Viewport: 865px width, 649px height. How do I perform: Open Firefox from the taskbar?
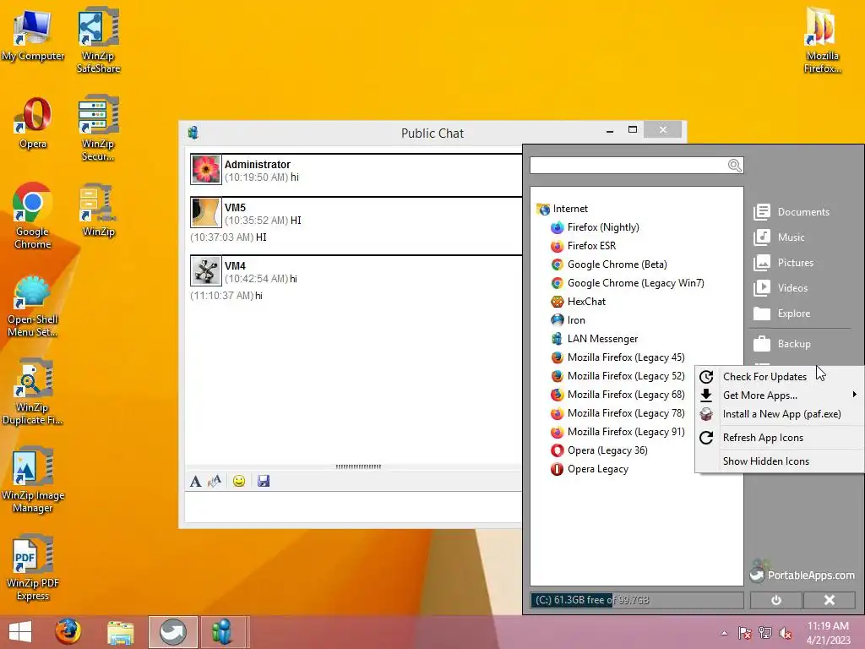pos(68,632)
